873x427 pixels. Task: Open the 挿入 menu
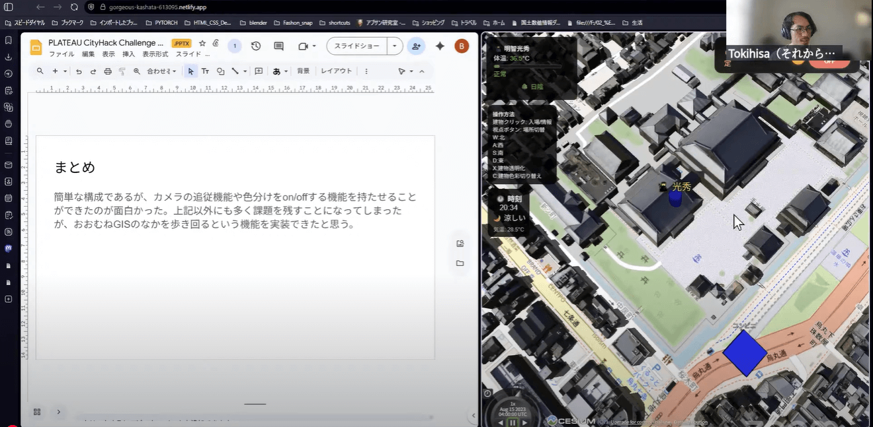pos(128,54)
